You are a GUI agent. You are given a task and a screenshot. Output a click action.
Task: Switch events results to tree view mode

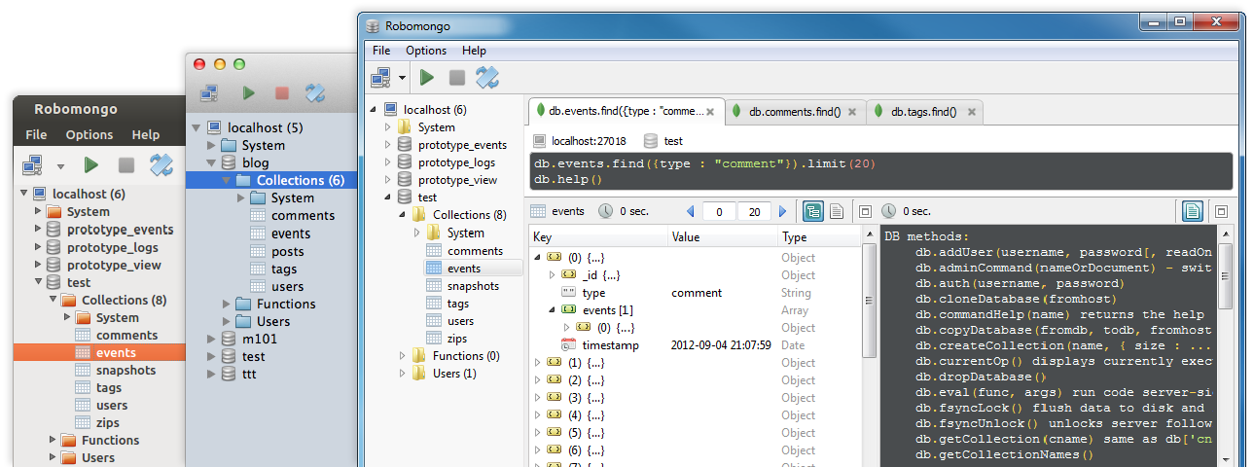click(x=812, y=211)
